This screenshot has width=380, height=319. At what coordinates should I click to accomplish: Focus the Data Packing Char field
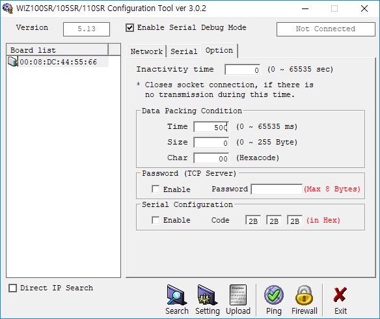tap(211, 158)
